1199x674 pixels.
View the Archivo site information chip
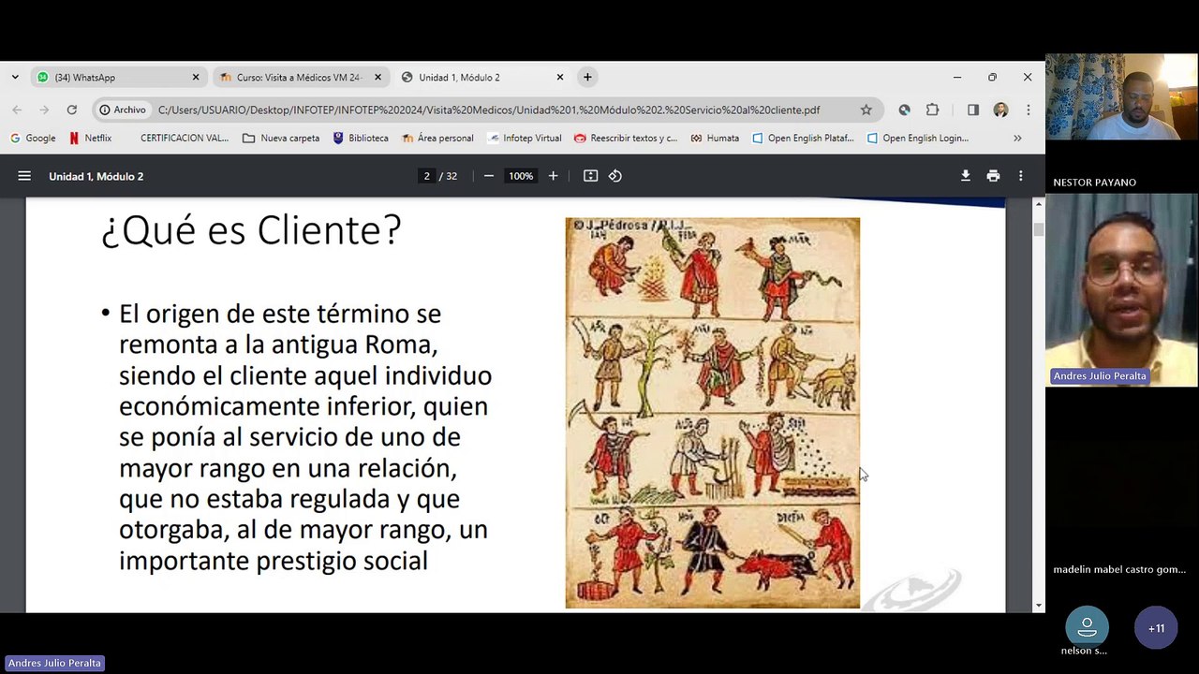[123, 110]
